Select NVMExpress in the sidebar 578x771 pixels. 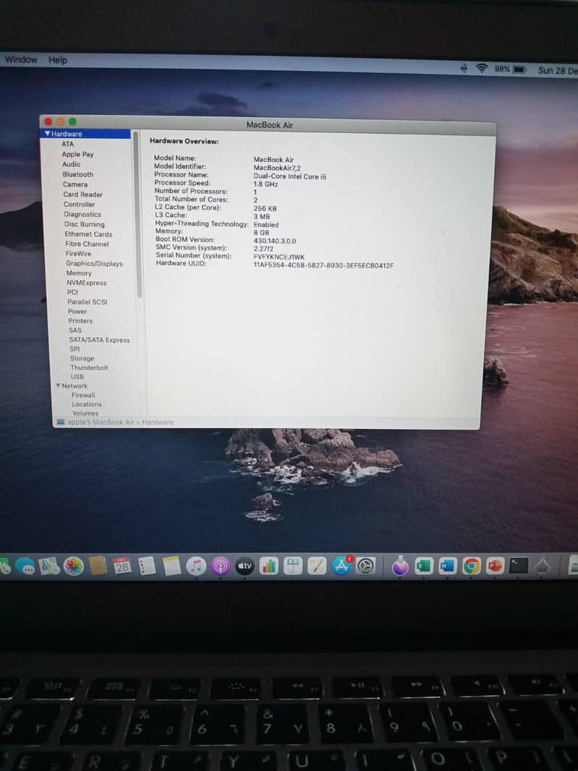tap(87, 283)
